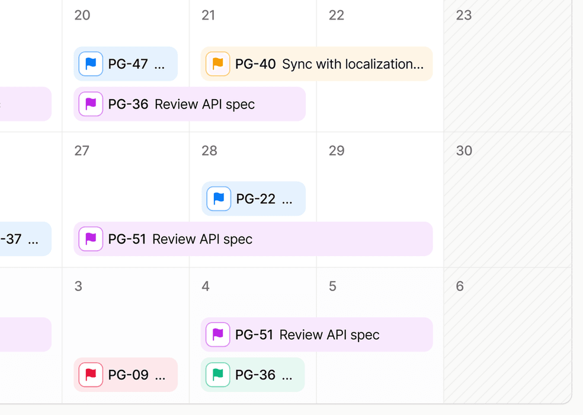Open the PG-09 issue key text
583x415 pixels.
128,375
